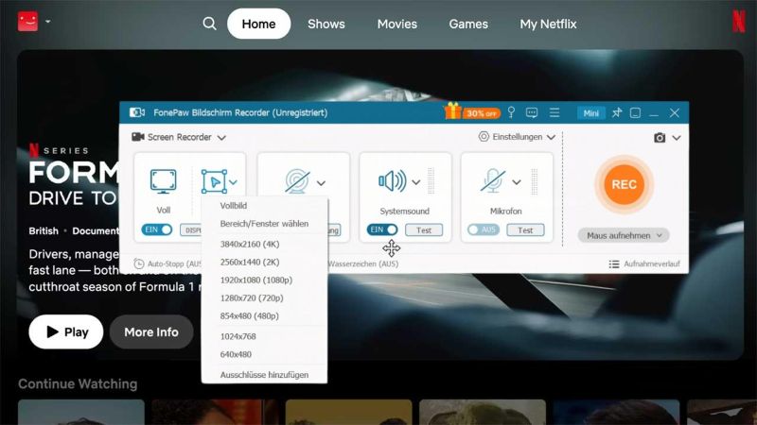This screenshot has width=757, height=425.
Task: Click the registration key icon in FonePaw
Action: pyautogui.click(x=511, y=112)
